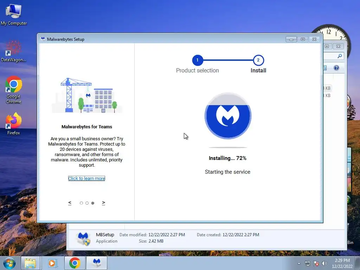Open the network status tray icon
This screenshot has width=360, height=270.
point(307,263)
